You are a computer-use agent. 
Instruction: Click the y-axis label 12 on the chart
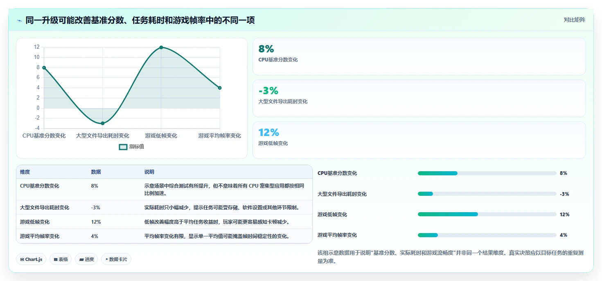[37, 47]
